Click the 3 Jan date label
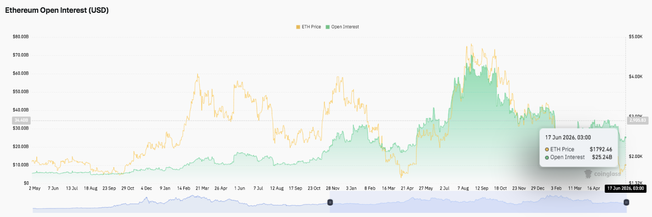 pyautogui.click(x=351, y=188)
